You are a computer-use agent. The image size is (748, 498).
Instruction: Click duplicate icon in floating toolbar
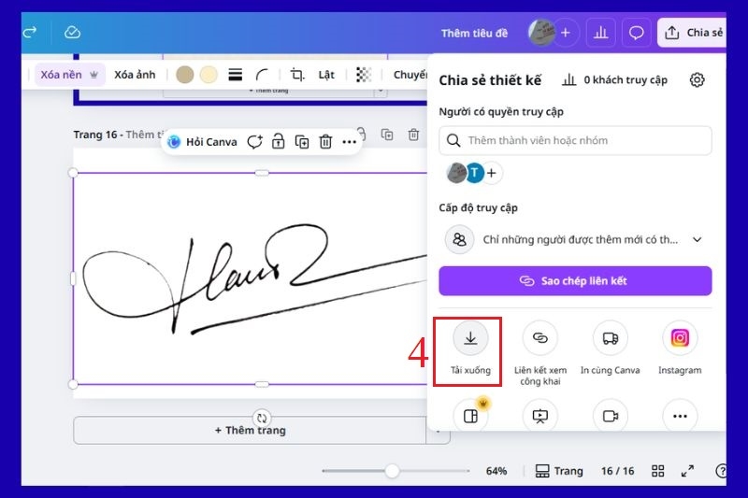(x=302, y=142)
